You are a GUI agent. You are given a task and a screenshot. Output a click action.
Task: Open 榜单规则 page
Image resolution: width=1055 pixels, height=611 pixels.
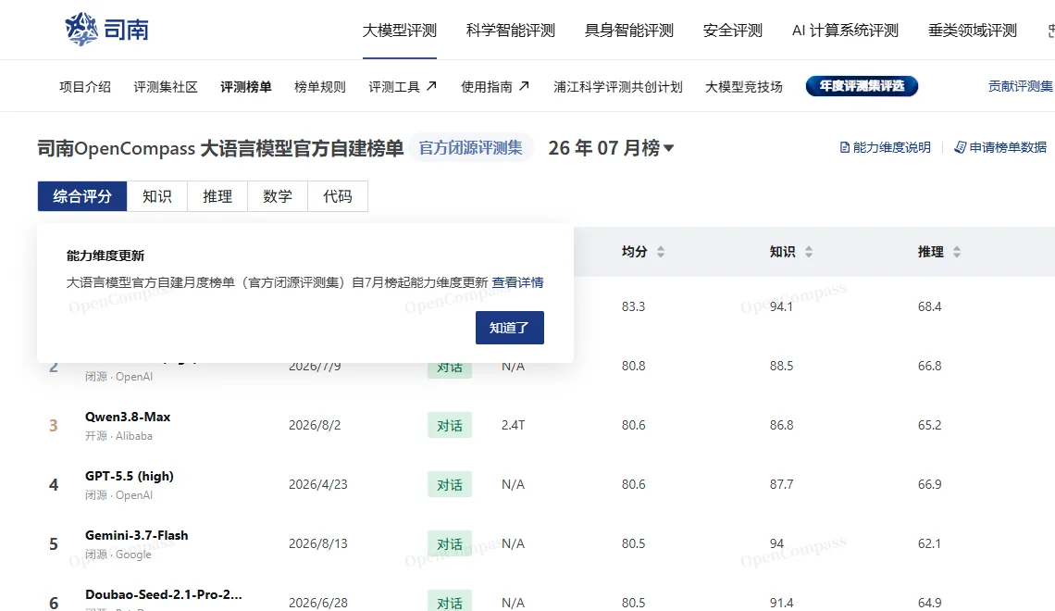pos(319,86)
